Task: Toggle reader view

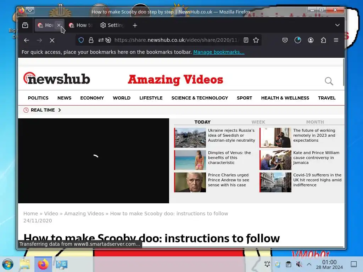Action: pos(246,40)
